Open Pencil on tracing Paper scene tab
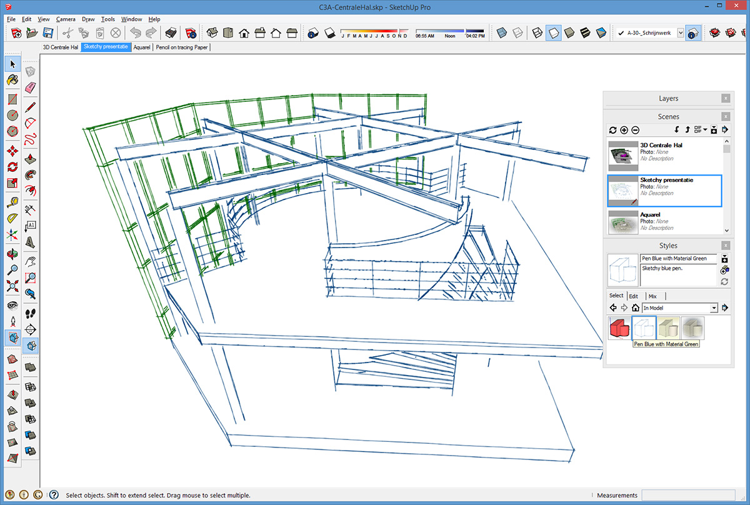Screen dimensions: 750x505 click(182, 47)
